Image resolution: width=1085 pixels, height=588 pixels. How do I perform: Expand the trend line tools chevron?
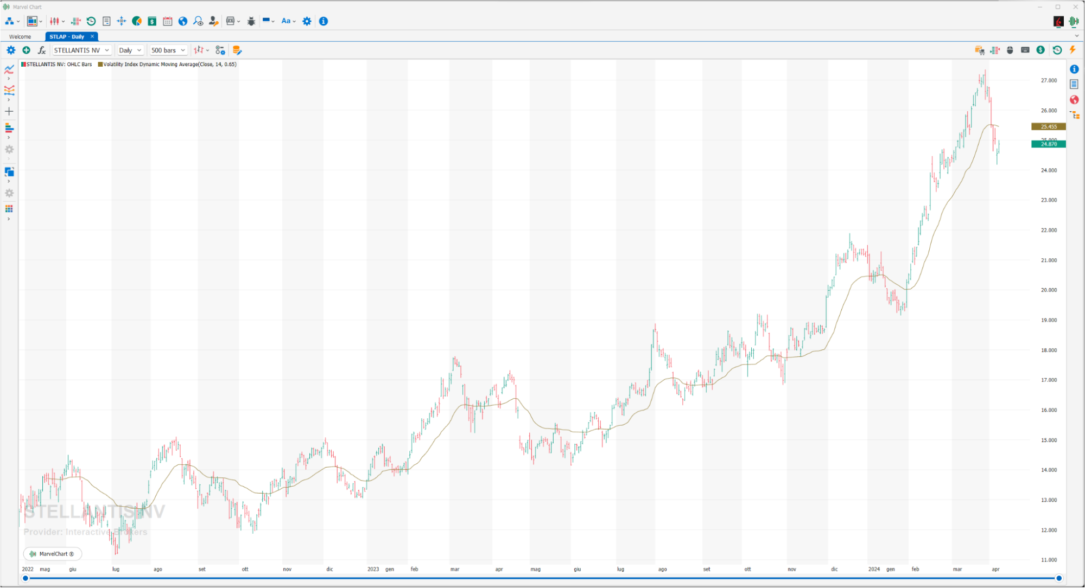tap(9, 79)
